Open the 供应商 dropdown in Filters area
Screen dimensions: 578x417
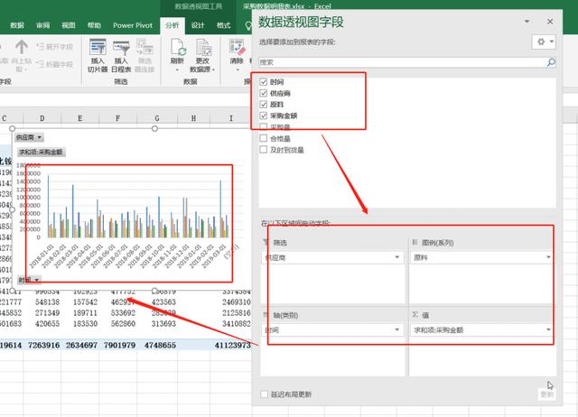tap(397, 257)
